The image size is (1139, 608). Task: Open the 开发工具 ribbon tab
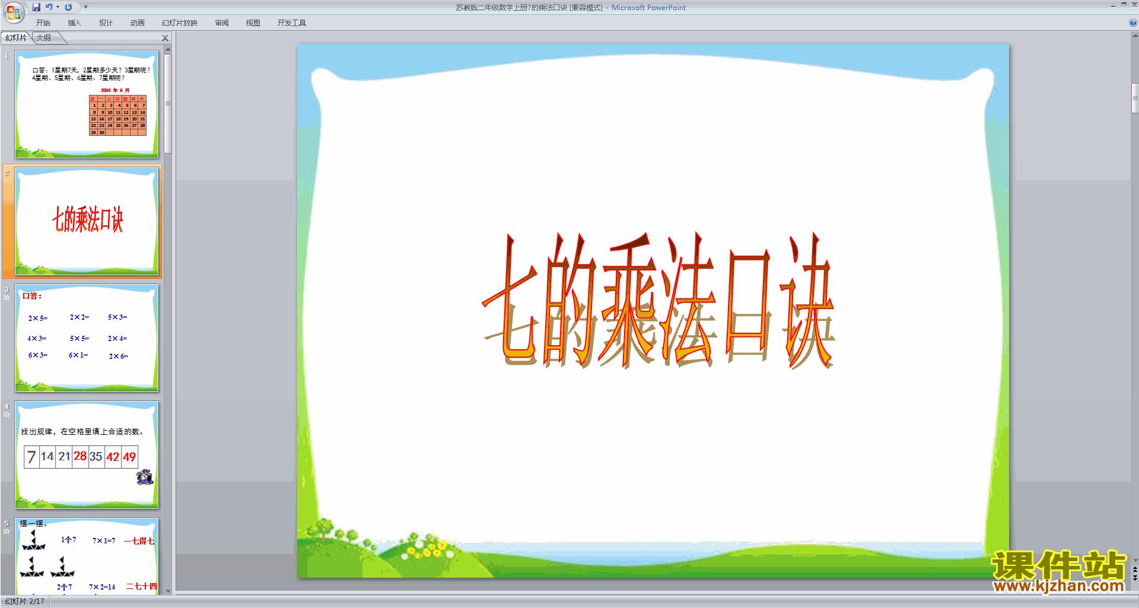(x=292, y=23)
